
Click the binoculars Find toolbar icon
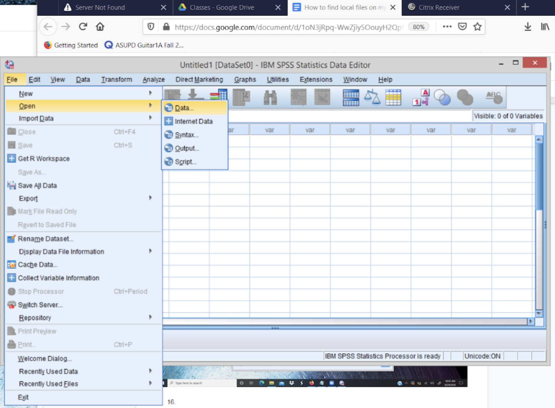(x=270, y=97)
